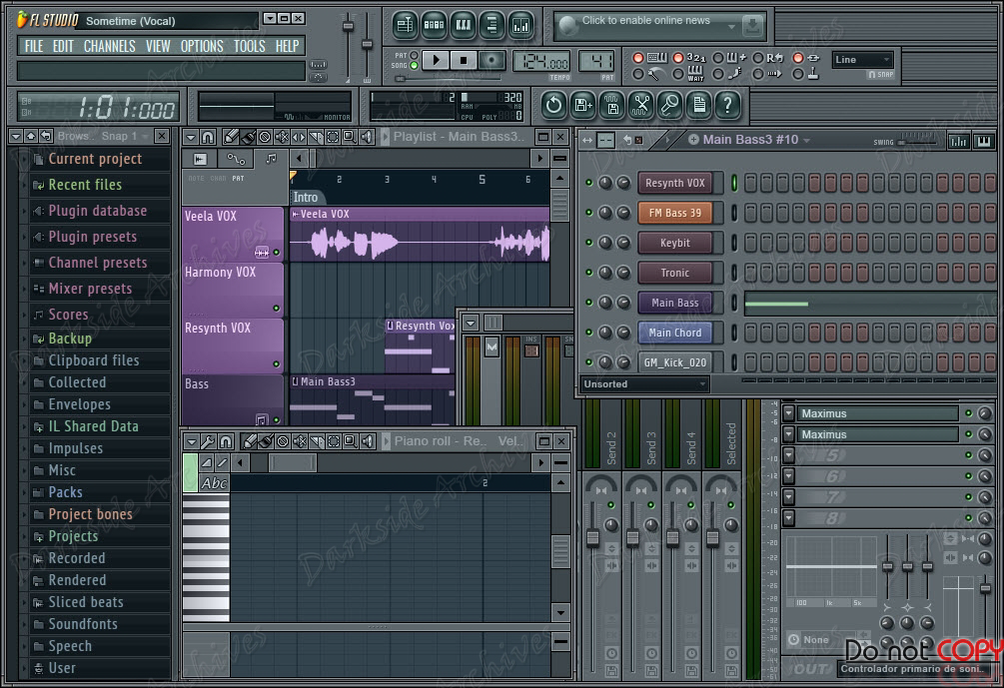Select the Zoom magnifier tool in Playlist
1004x688 pixels.
(x=350, y=137)
